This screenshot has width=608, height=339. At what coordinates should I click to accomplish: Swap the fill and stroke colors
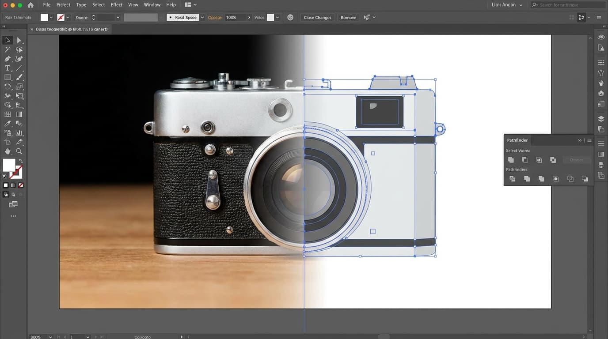coord(21,160)
